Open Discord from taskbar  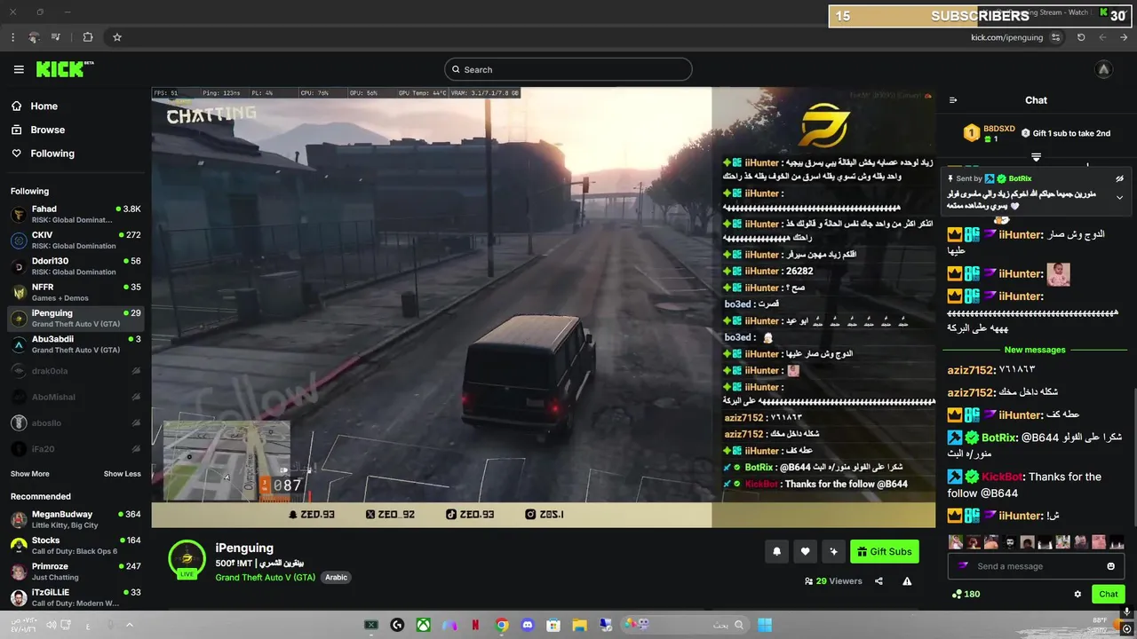(x=528, y=625)
